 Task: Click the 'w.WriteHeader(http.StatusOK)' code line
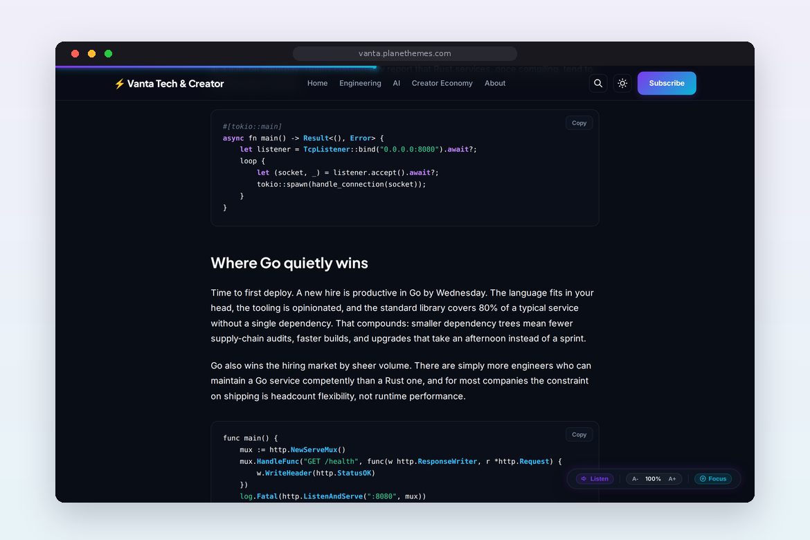(316, 473)
